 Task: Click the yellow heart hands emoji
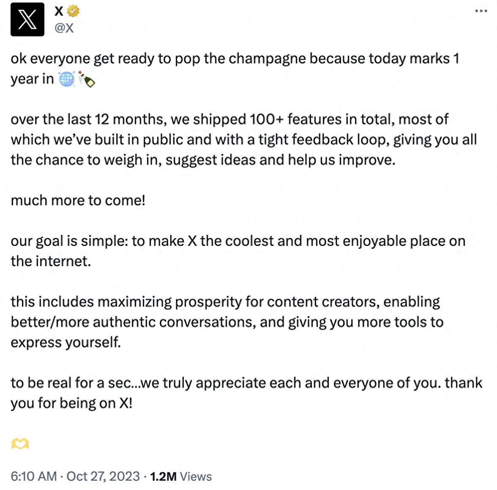pos(20,444)
